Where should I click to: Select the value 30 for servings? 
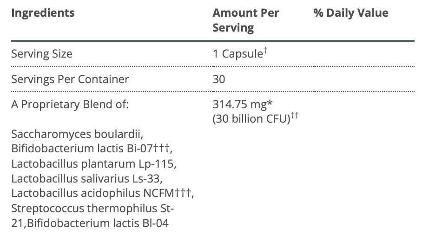click(219, 79)
